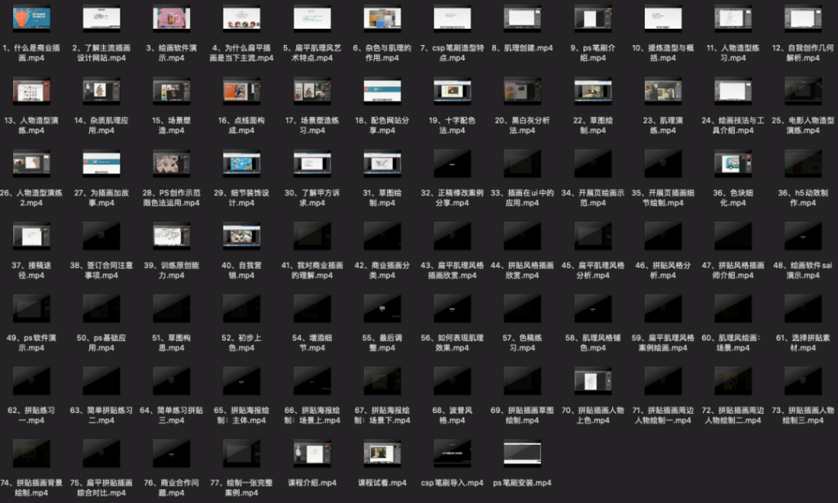Image resolution: width=838 pixels, height=503 pixels.
Task: Pick the 3、绘画软件演示.mp4 thumbnail
Action: coord(172,18)
